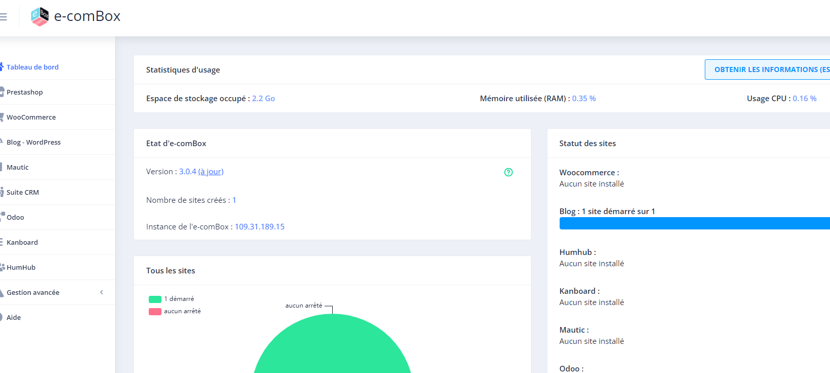Click 'Mautic :' status label

574,330
